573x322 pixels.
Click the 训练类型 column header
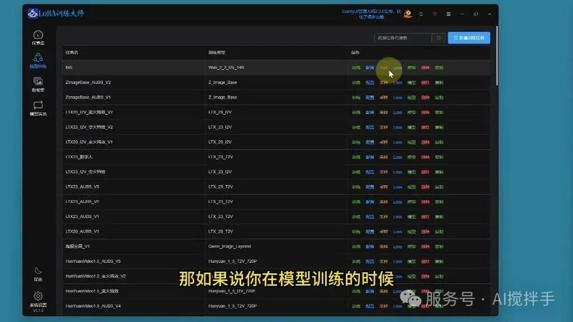click(x=217, y=53)
